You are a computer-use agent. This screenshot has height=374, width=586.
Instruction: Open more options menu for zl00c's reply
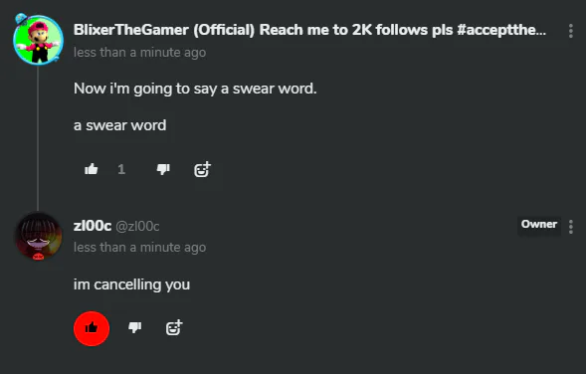pyautogui.click(x=571, y=227)
